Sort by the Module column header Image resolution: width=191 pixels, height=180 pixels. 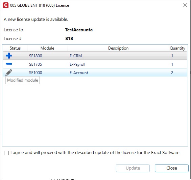tap(47, 48)
